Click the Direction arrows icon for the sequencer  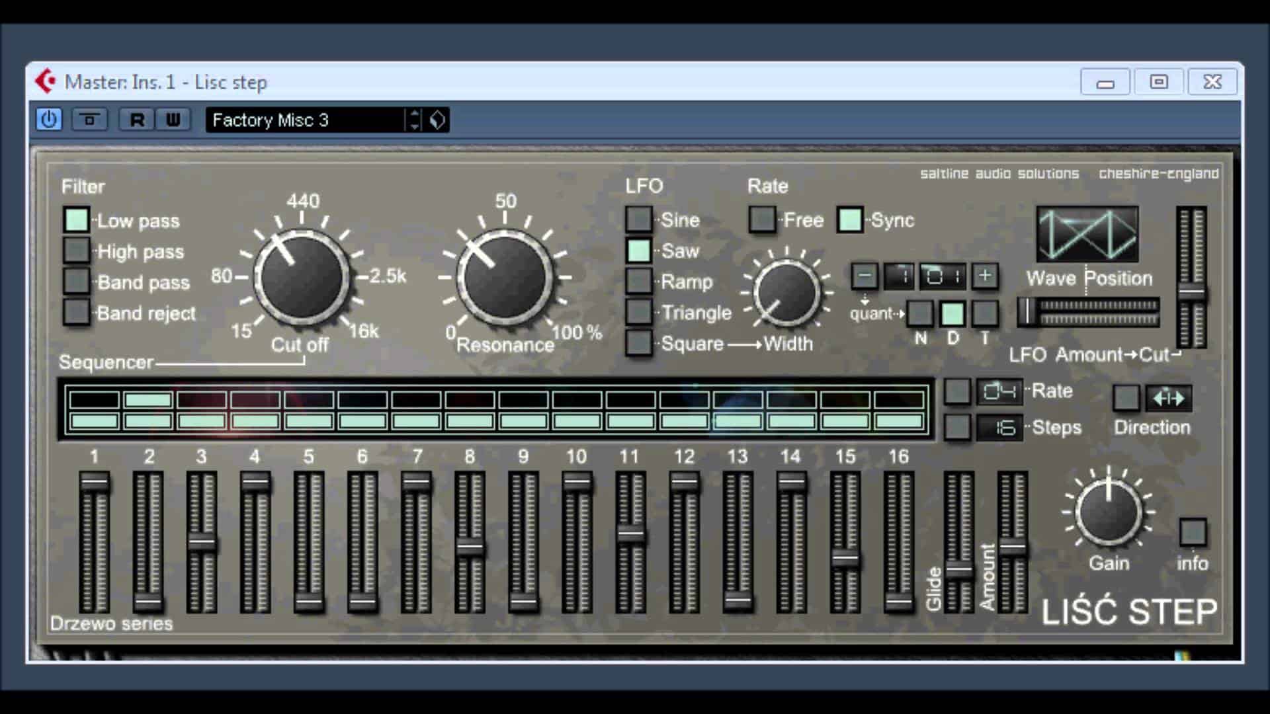click(x=1167, y=398)
